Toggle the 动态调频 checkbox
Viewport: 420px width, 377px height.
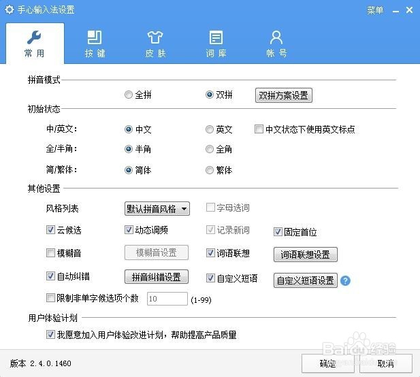[x=129, y=229]
